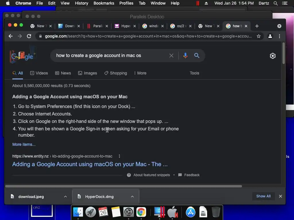Screen dimensions: 294x220
Task: Click the vertical page scrollbar
Action: pos(283,53)
